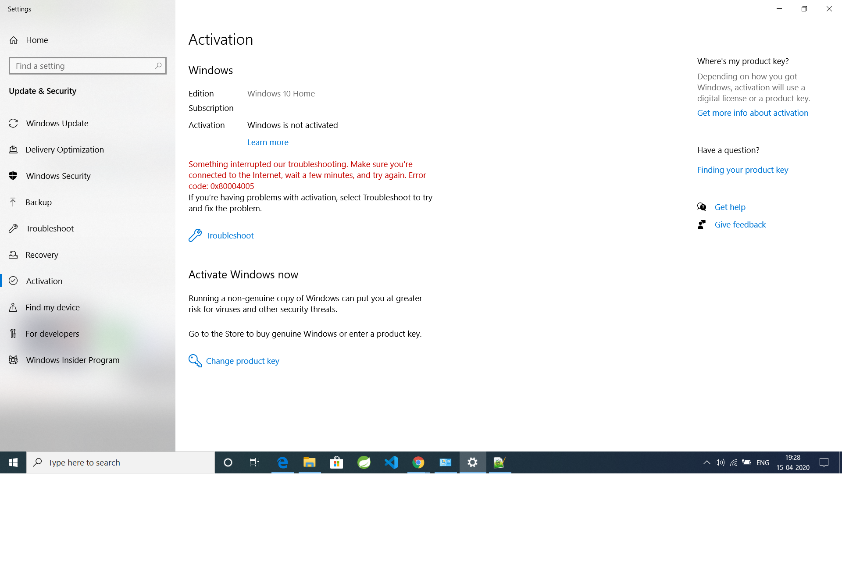
Task: Restore down the Settings window
Action: click(804, 9)
